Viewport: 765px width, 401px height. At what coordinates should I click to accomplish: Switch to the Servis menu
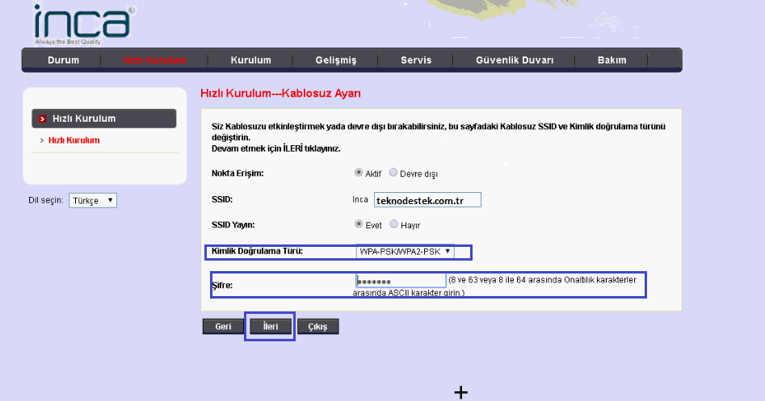416,61
